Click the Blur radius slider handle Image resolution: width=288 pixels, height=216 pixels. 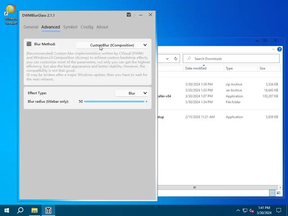tap(146, 102)
